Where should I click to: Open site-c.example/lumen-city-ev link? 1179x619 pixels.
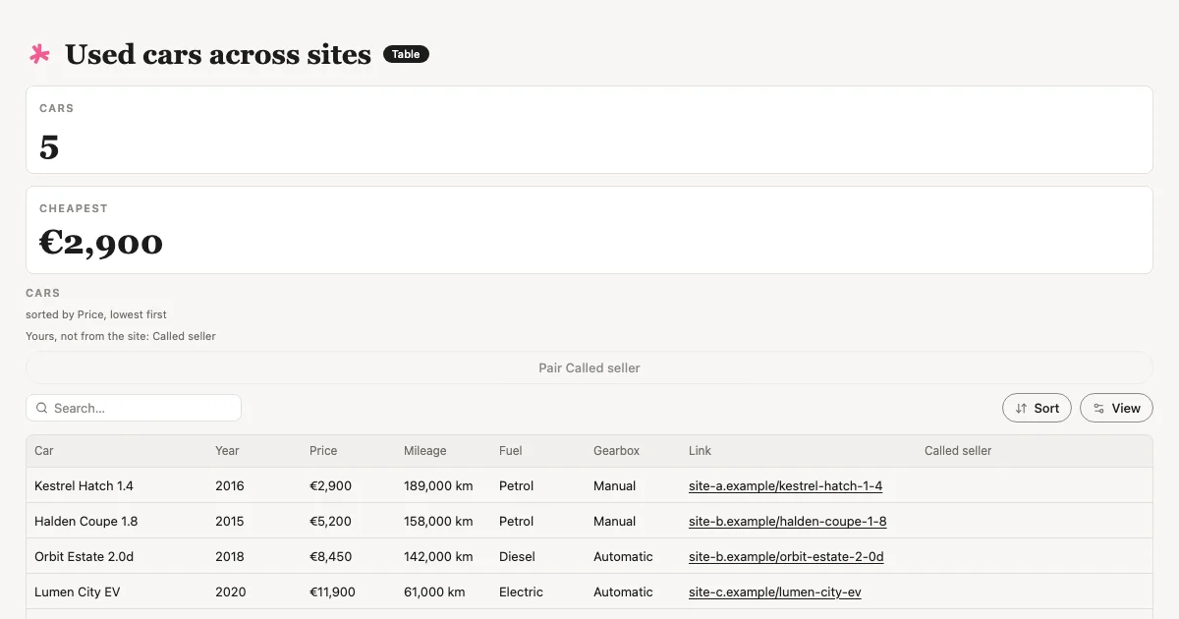(774, 591)
